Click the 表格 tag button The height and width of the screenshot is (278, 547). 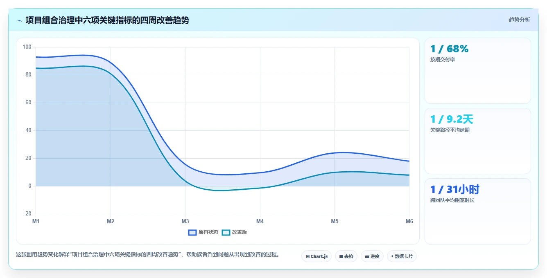(x=346, y=256)
